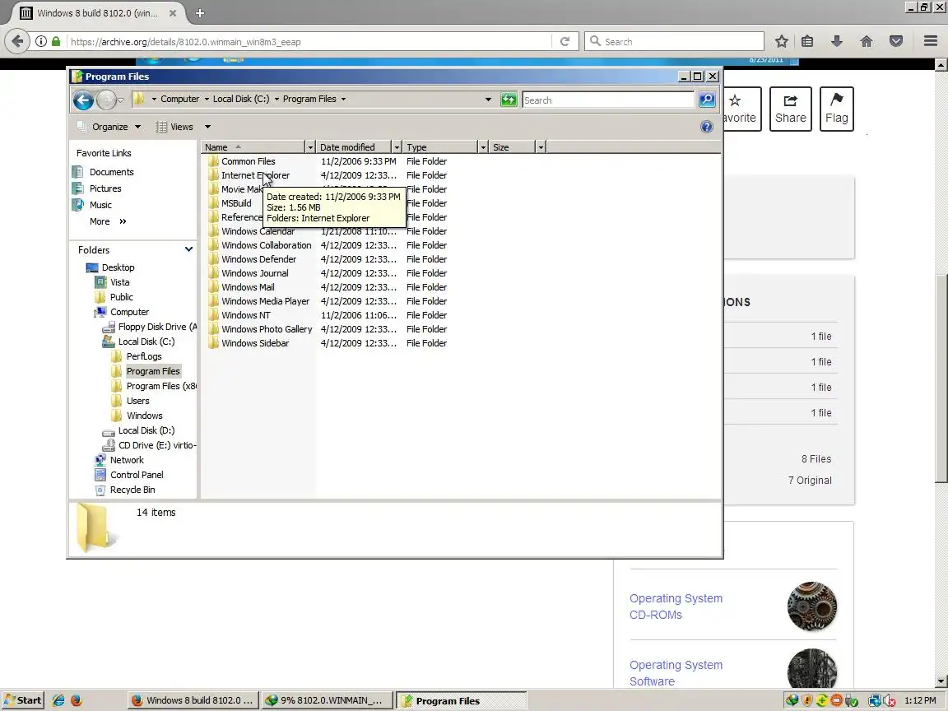
Task: Sort by Name column header
Action: coord(252,147)
